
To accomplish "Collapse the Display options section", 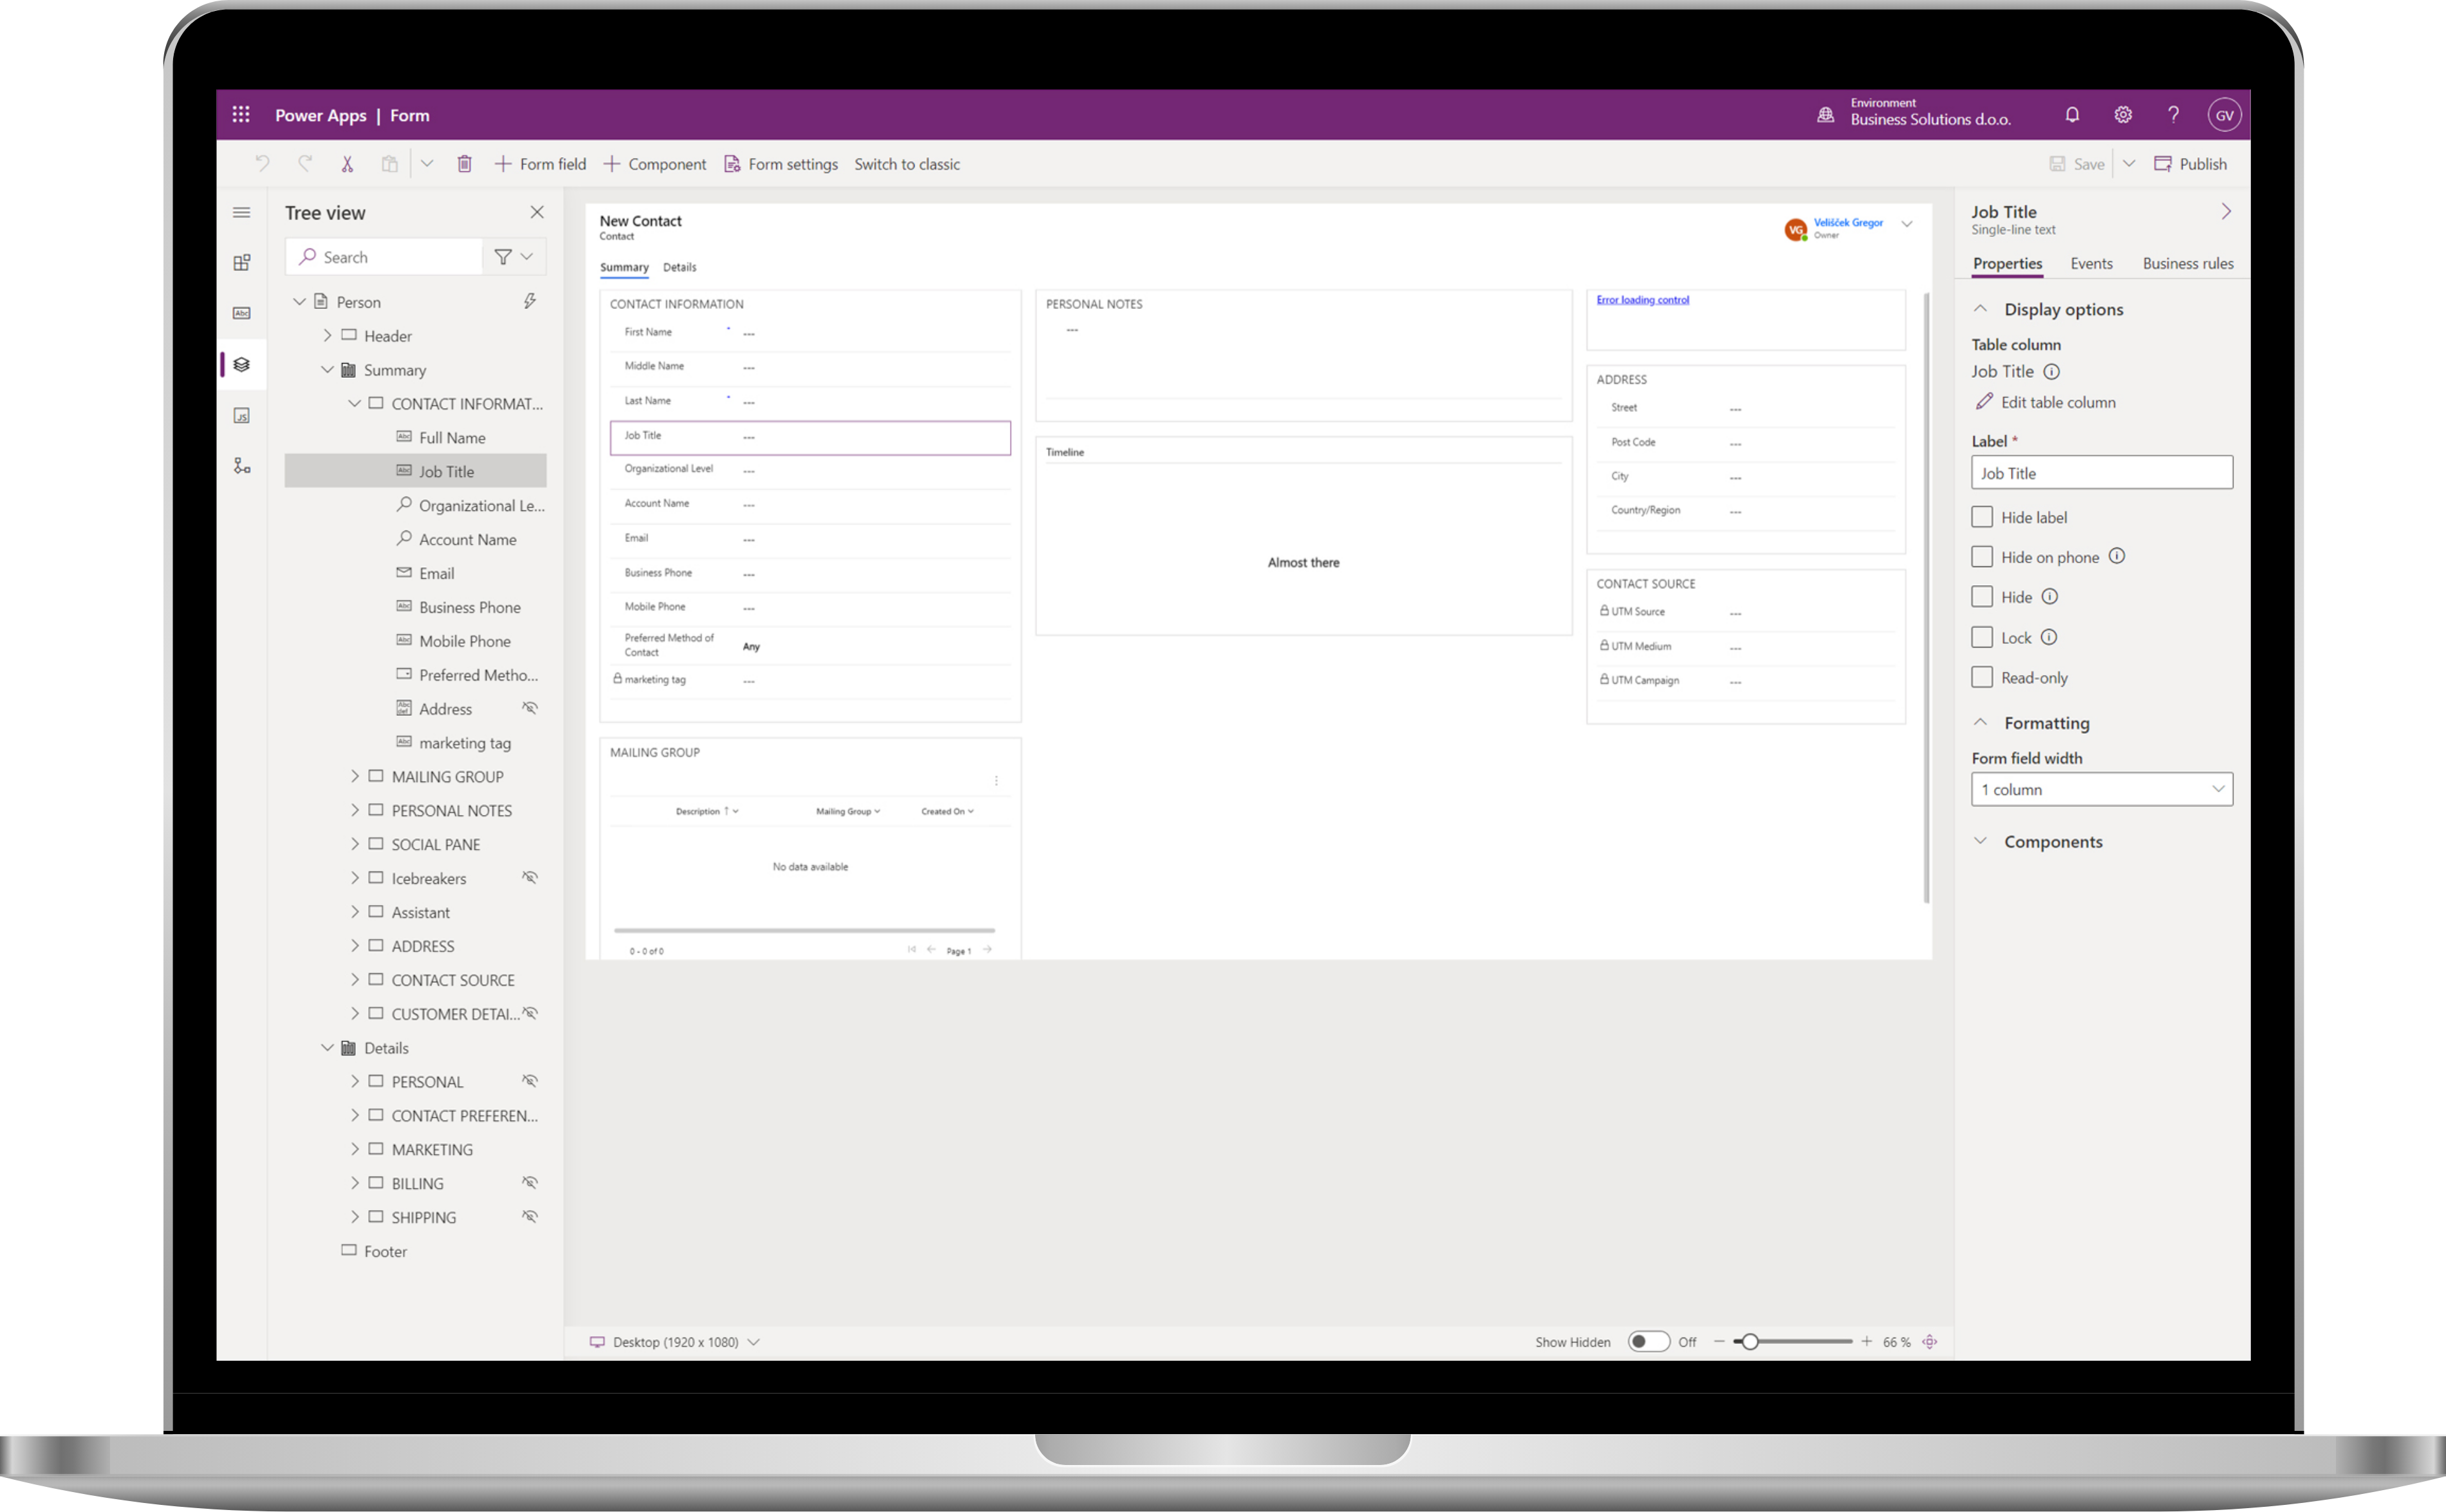I will click(1980, 309).
